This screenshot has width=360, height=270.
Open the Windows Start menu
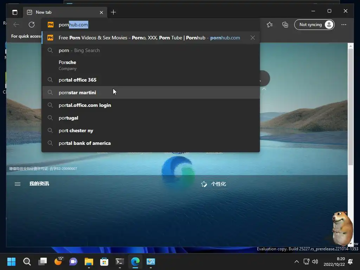pyautogui.click(x=11, y=262)
